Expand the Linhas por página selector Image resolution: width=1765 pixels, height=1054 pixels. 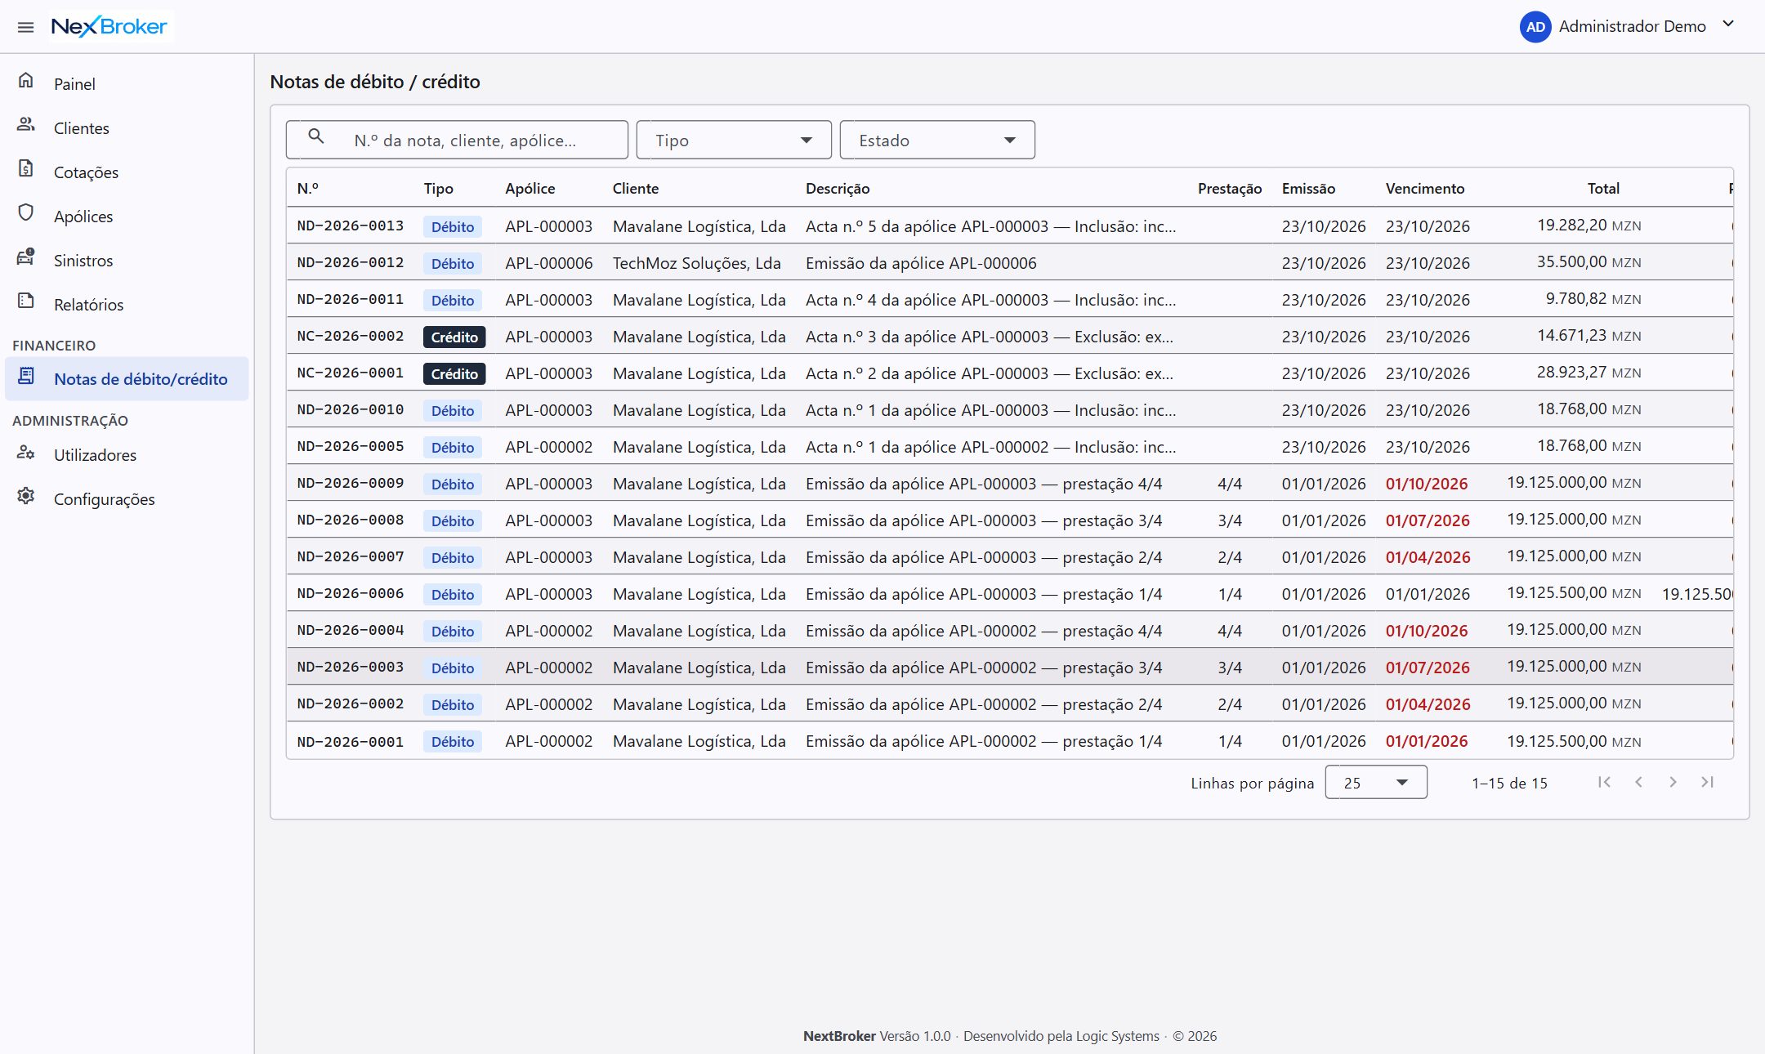coord(1376,782)
